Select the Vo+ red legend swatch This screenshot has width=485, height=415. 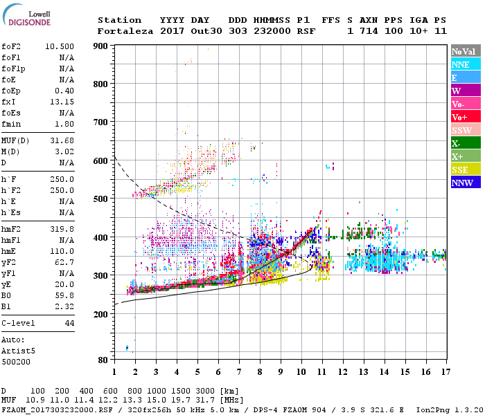pos(466,117)
